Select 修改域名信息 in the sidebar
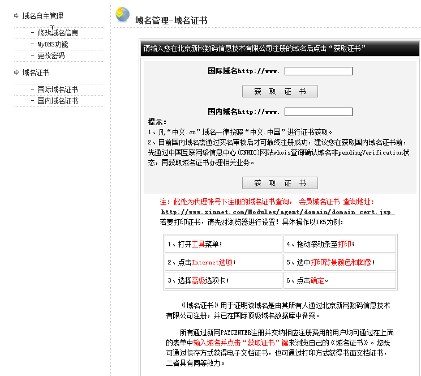Viewport: 421px width, 376px height. tap(58, 33)
